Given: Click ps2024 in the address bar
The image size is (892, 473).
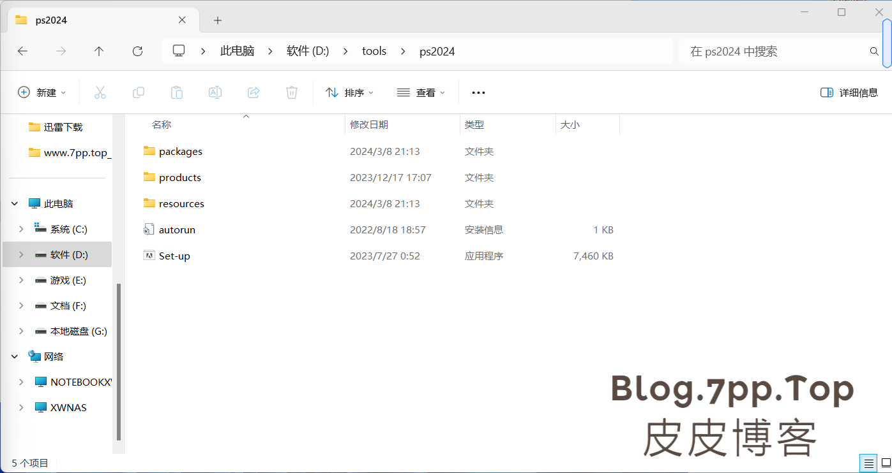Looking at the screenshot, I should coord(437,52).
